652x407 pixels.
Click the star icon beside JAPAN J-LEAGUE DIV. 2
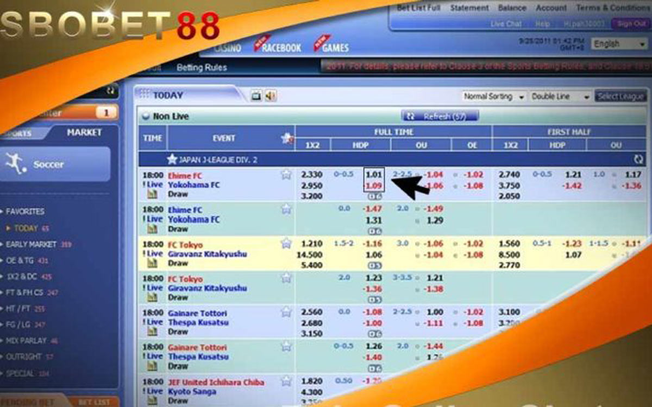[172, 160]
